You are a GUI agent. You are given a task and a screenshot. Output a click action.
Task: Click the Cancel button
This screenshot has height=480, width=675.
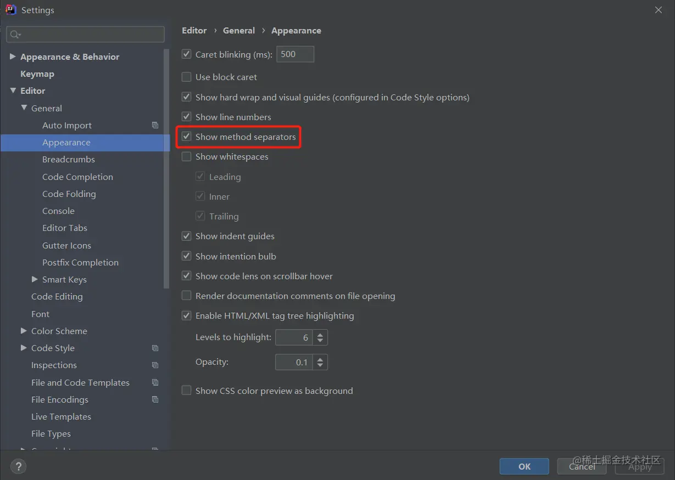(582, 466)
